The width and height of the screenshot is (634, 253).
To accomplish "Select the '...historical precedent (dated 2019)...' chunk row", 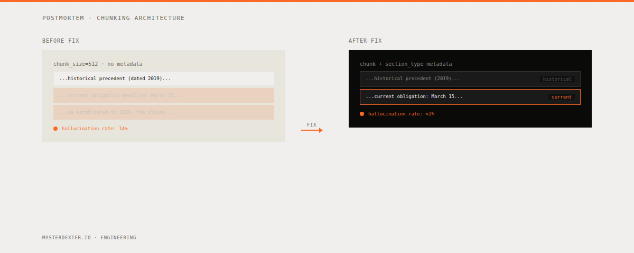I will pyautogui.click(x=164, y=79).
